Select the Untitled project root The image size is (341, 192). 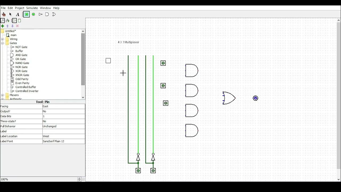click(10, 31)
